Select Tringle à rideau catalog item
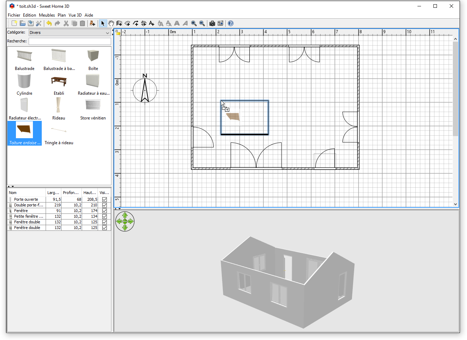 pyautogui.click(x=59, y=134)
